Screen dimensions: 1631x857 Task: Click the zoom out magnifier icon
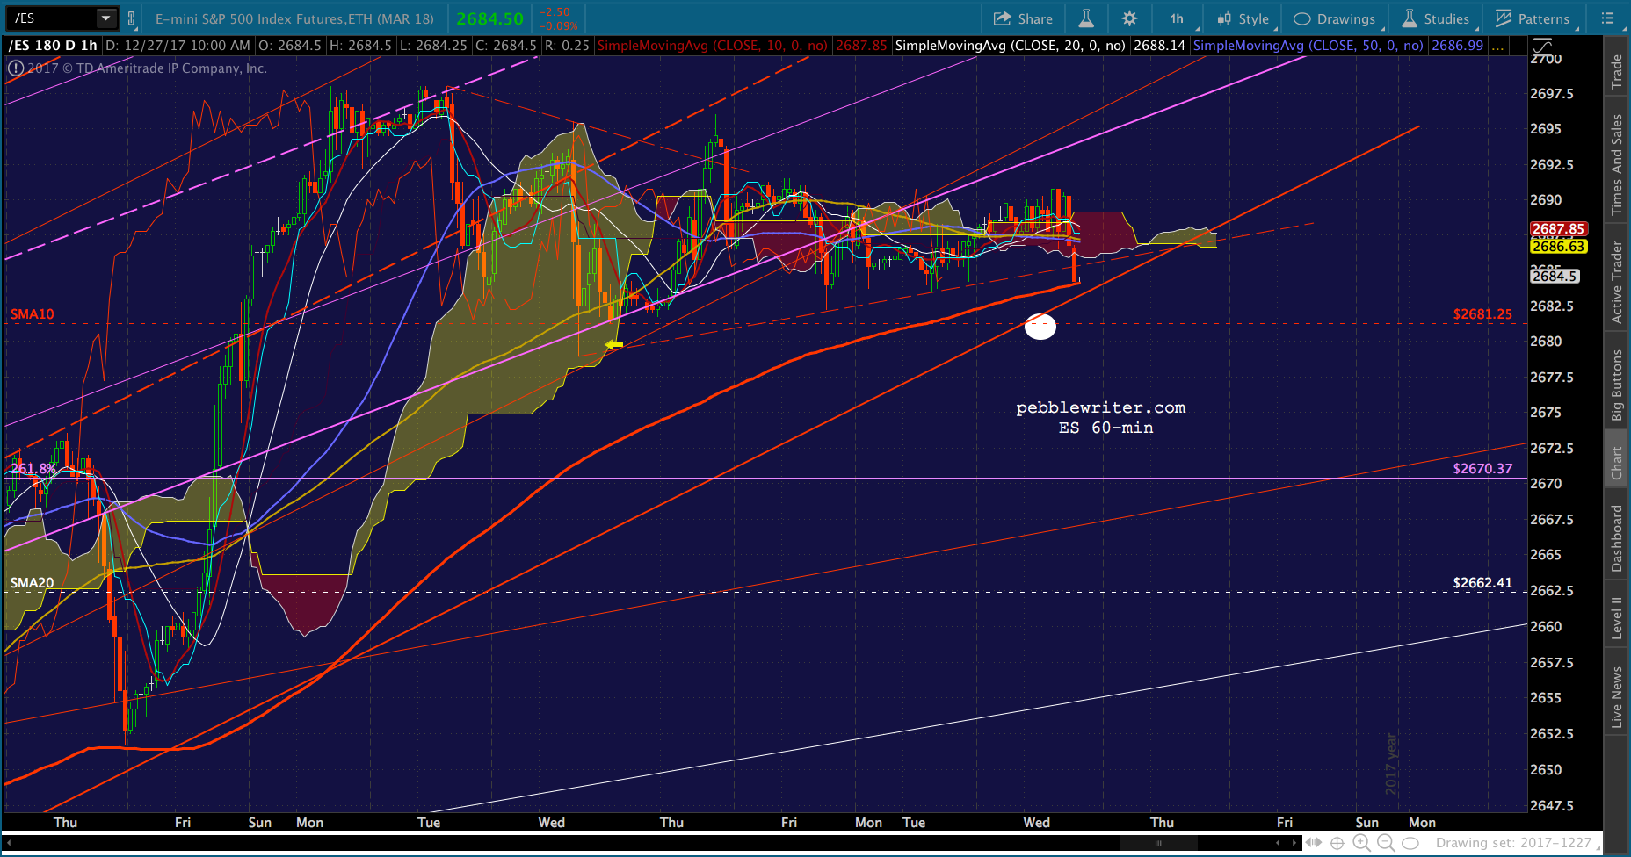[x=1386, y=843]
